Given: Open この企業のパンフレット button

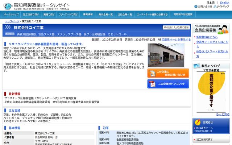Looking at the screenshot, I should click(168, 84).
